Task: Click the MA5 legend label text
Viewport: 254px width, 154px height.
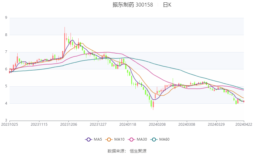Action: 98,139
